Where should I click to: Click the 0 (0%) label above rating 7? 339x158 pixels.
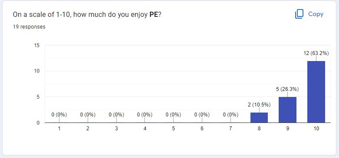(x=230, y=115)
